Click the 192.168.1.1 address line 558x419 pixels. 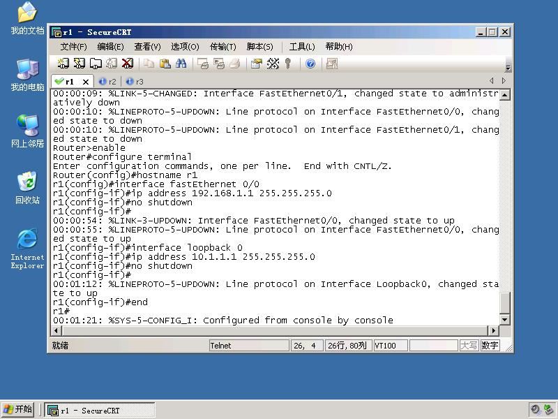(193, 193)
